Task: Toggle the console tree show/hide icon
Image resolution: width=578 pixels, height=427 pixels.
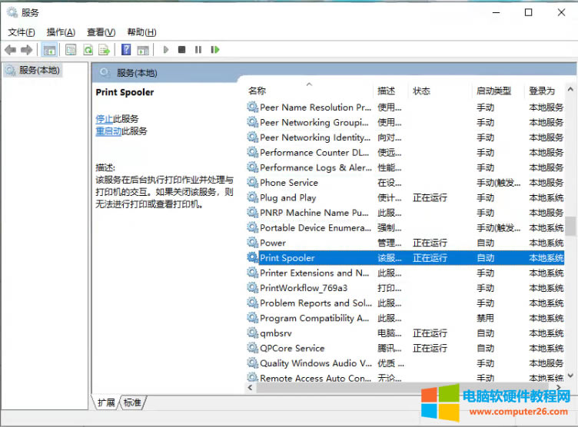Action: point(49,50)
